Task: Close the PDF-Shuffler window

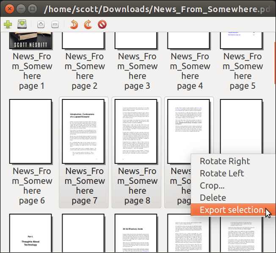Action: pos(10,8)
